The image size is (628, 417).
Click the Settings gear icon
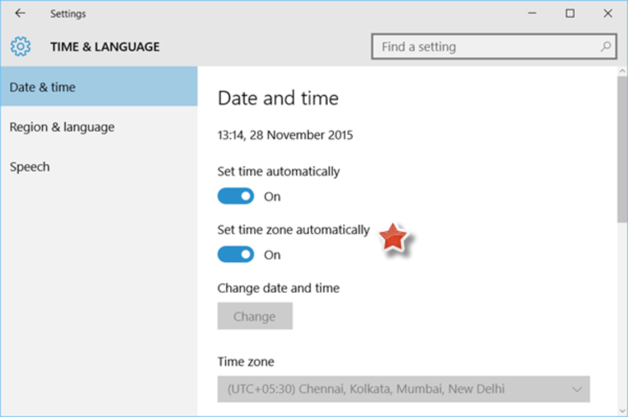tap(20, 47)
